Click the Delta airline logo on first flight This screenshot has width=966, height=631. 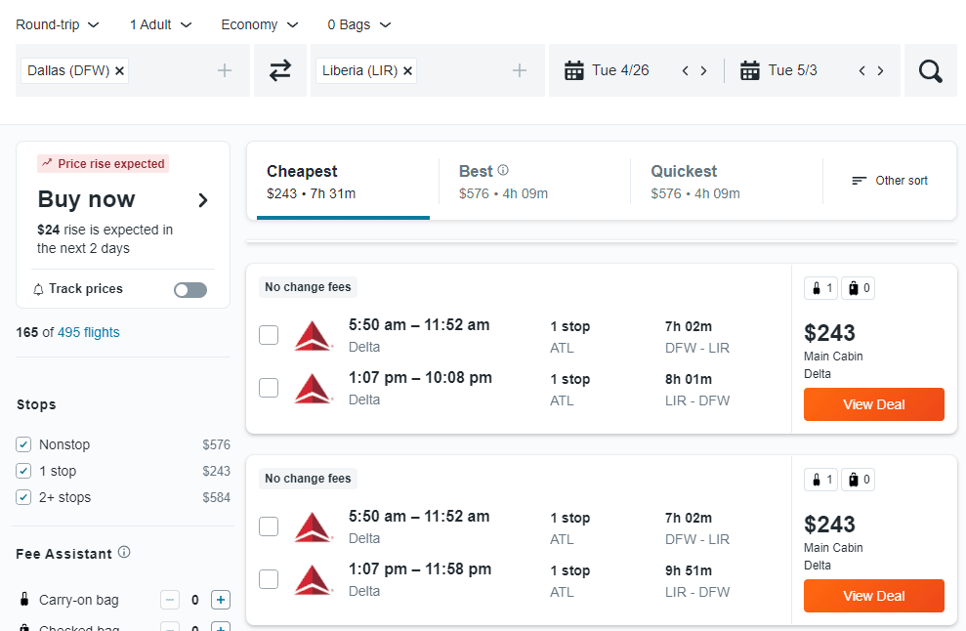(x=313, y=335)
